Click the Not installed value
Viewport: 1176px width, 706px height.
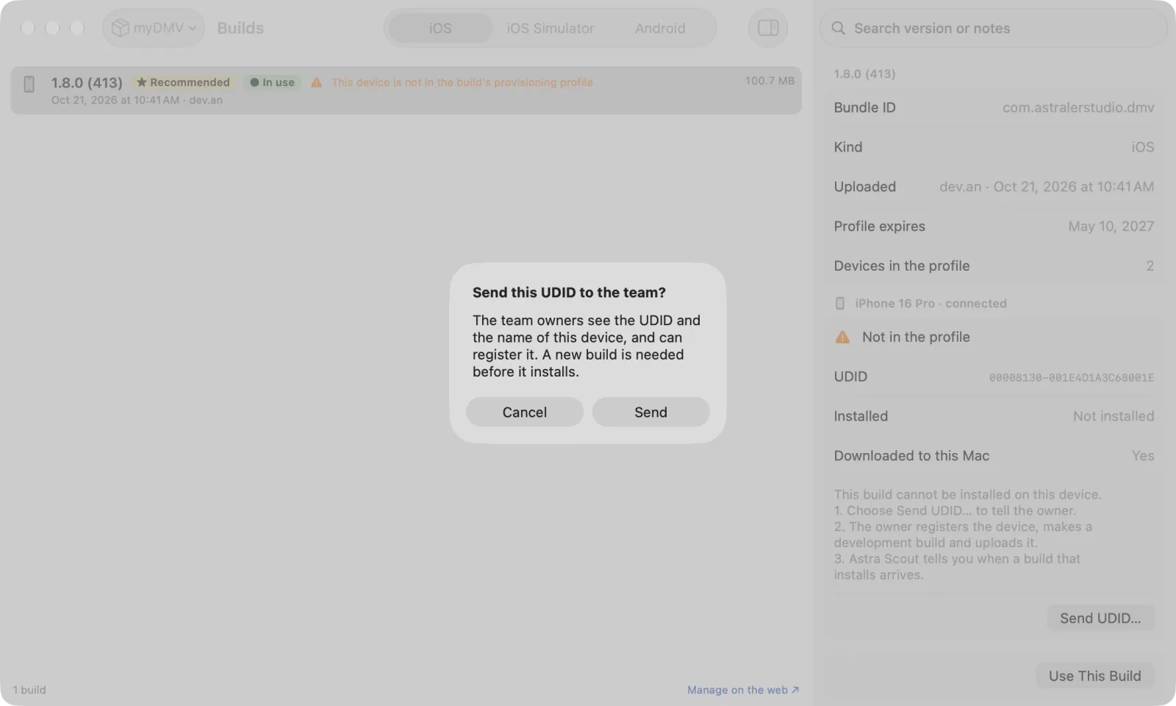[x=1113, y=416]
